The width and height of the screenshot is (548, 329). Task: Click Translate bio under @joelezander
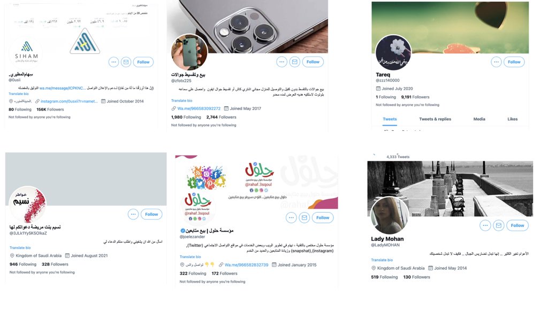(190, 257)
